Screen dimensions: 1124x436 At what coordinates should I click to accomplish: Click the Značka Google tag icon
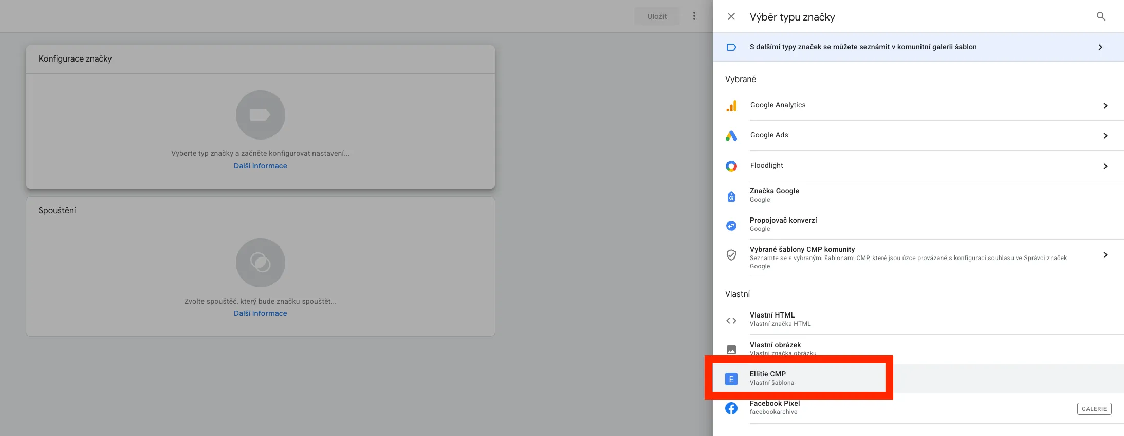[731, 196]
